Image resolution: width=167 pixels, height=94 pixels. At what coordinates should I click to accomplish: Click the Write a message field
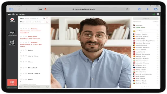point(34,87)
